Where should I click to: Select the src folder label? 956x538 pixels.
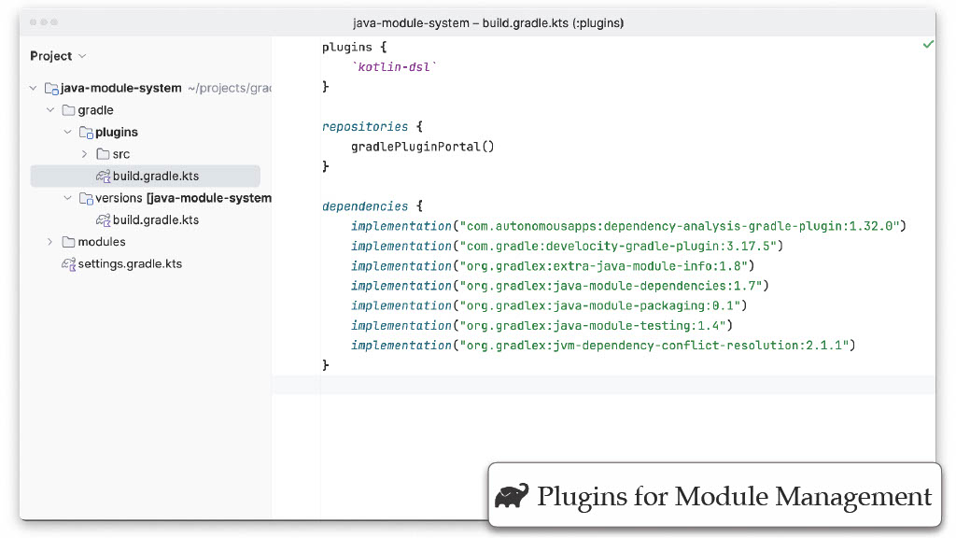coord(121,154)
